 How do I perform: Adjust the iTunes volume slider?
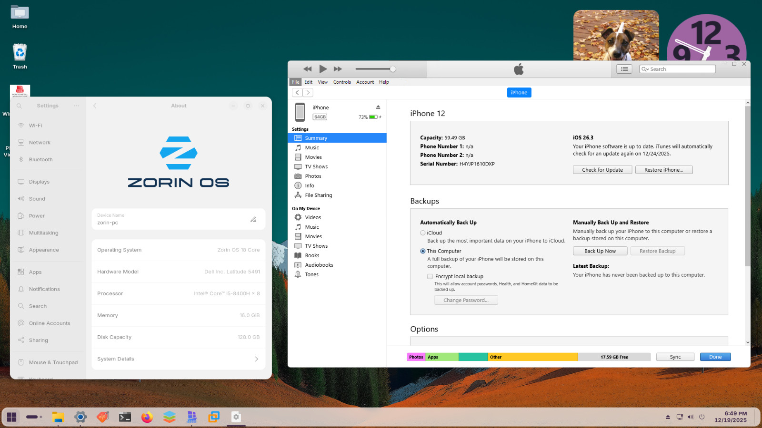[x=375, y=69]
